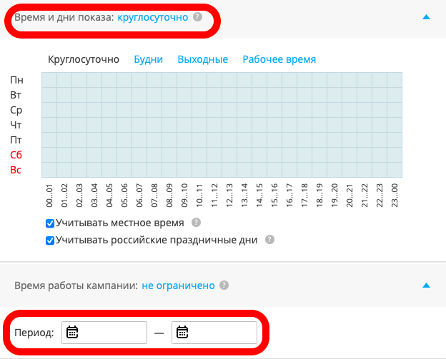Click the 06...07 hour column label
446x359 pixels.
[139, 196]
